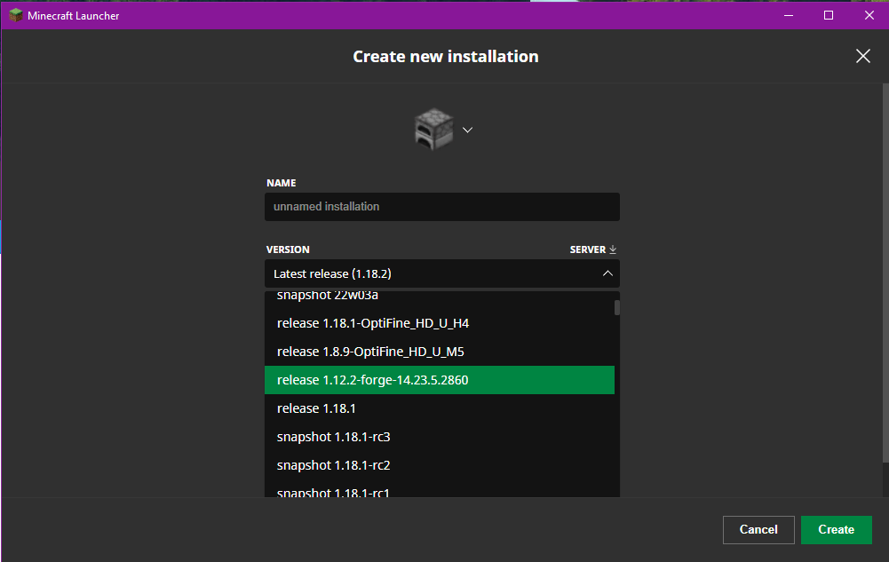The width and height of the screenshot is (889, 562).
Task: Click the Minecraft Launcher grass block icon
Action: tap(16, 15)
